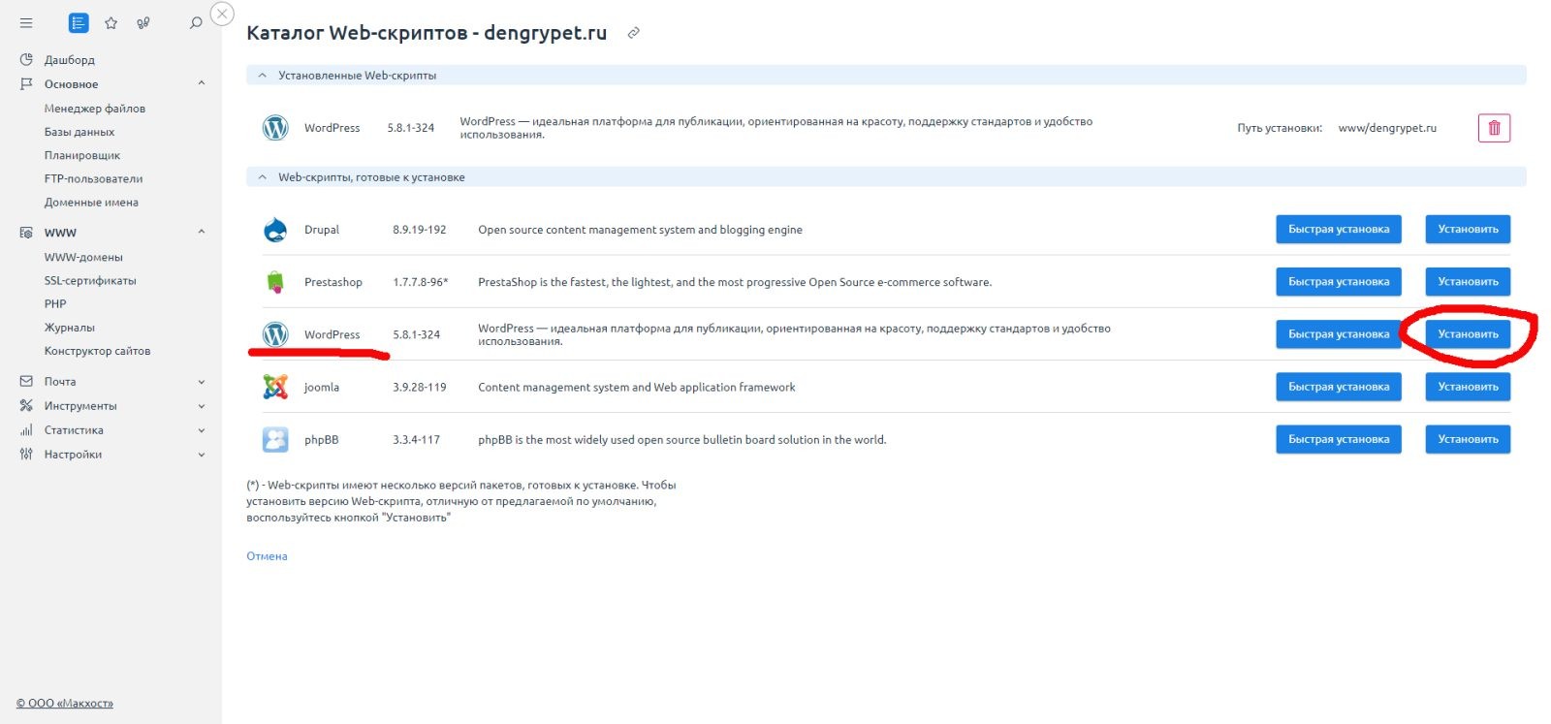Click Установить for WordPress
The image size is (1551, 724).
(1468, 334)
